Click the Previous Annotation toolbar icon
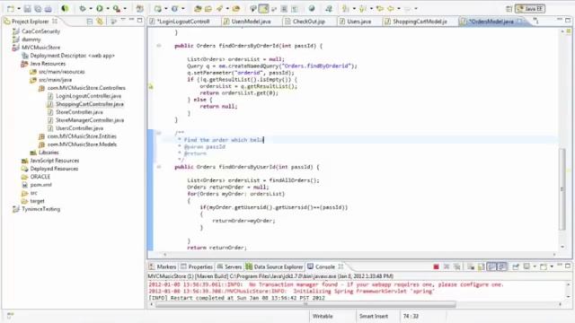Viewport: 575px width, 323px height. (363, 8)
